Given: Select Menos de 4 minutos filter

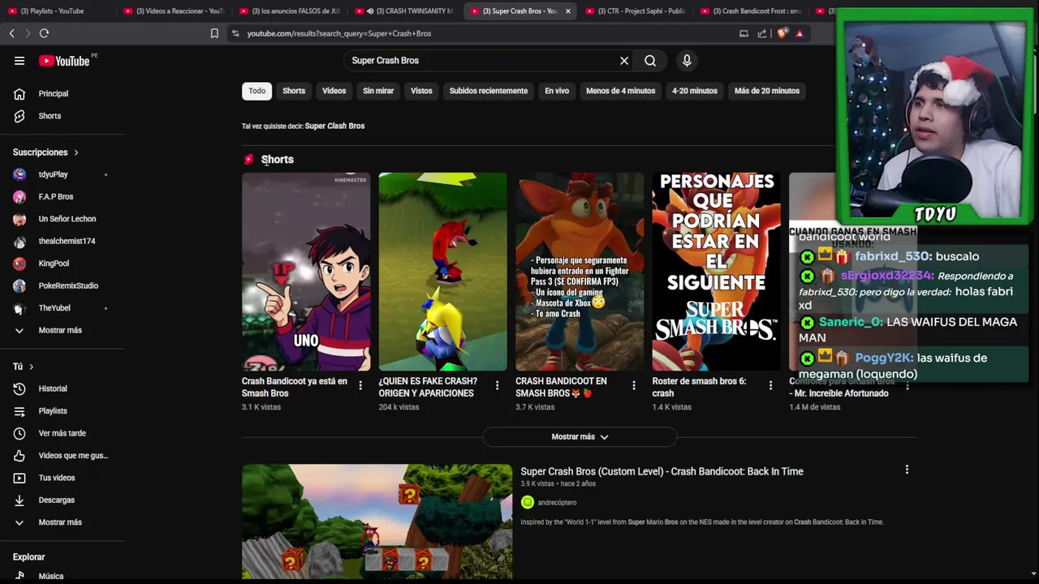Looking at the screenshot, I should tap(621, 91).
